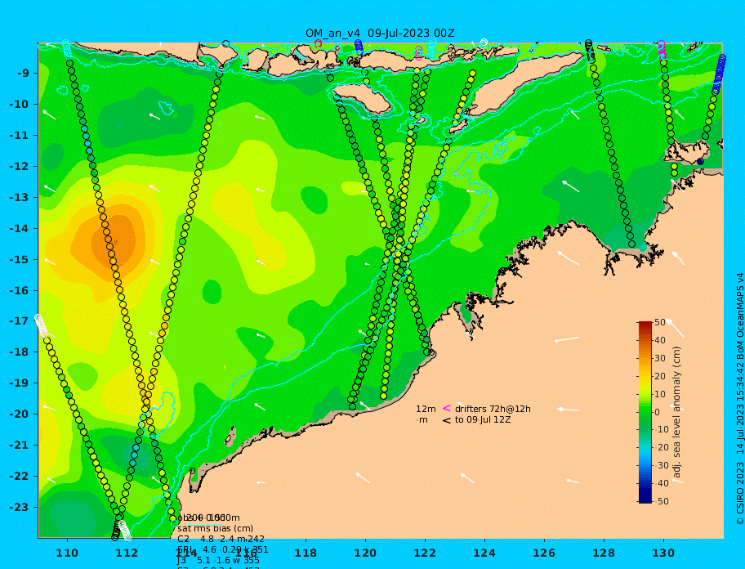Click colour bar value '50'

(x=660, y=322)
